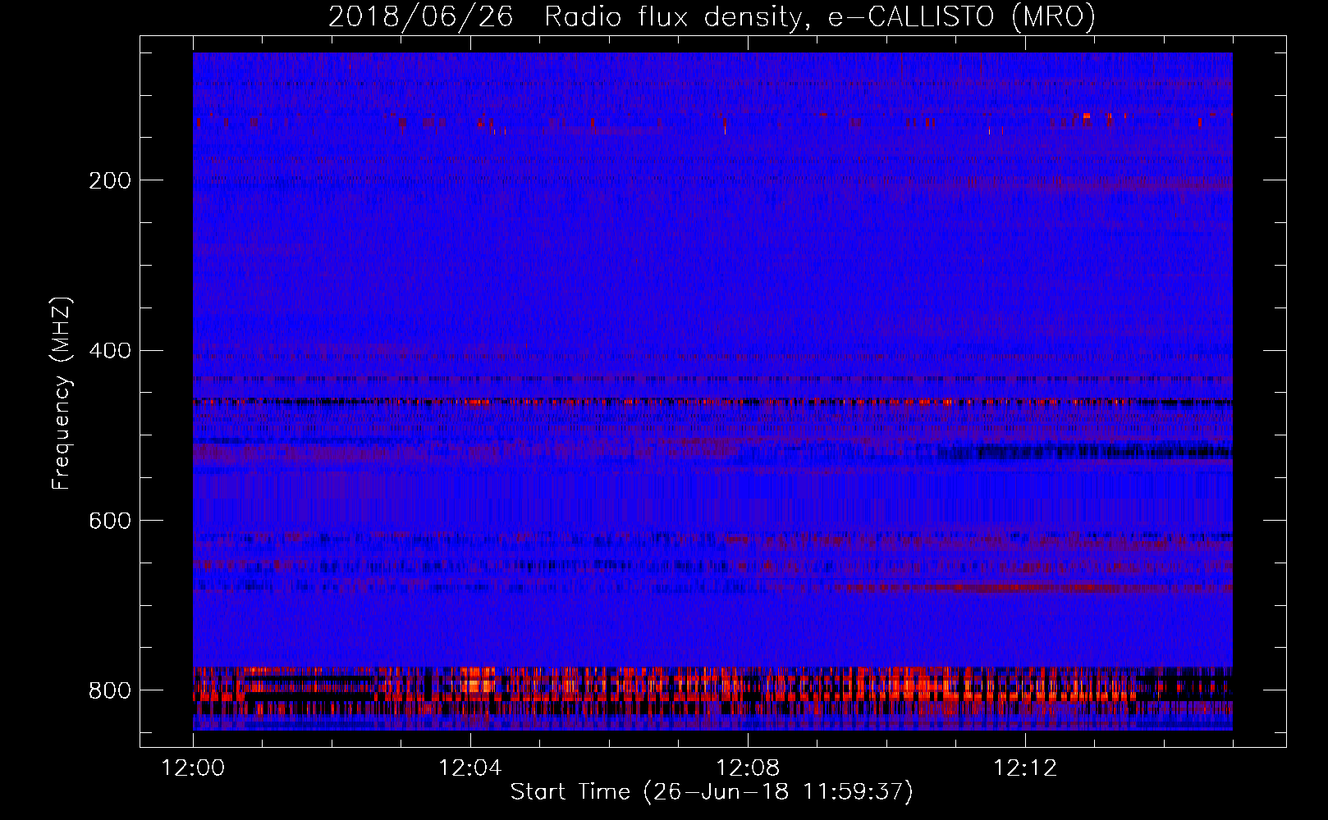Viewport: 1328px width, 820px height.
Task: Click the plot title 'Radio flux density, e-CALLISTO (MRO)'
Action: click(820, 16)
